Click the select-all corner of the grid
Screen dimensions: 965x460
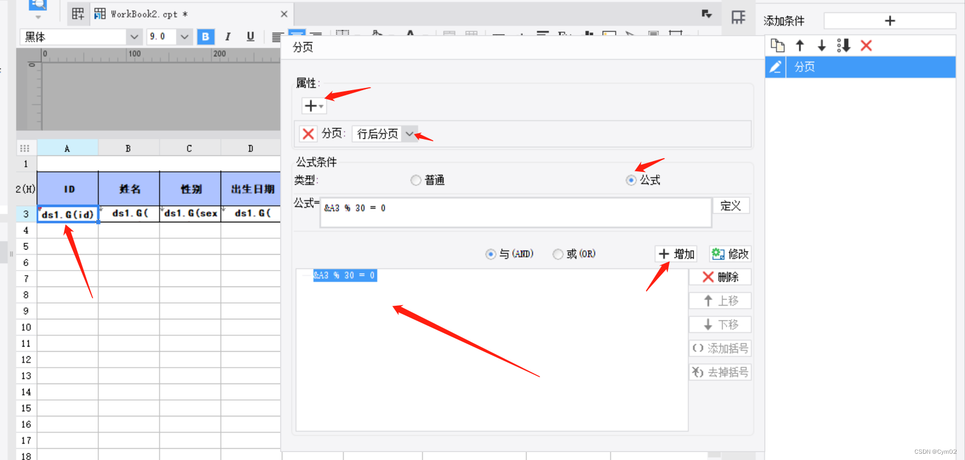[x=25, y=149]
